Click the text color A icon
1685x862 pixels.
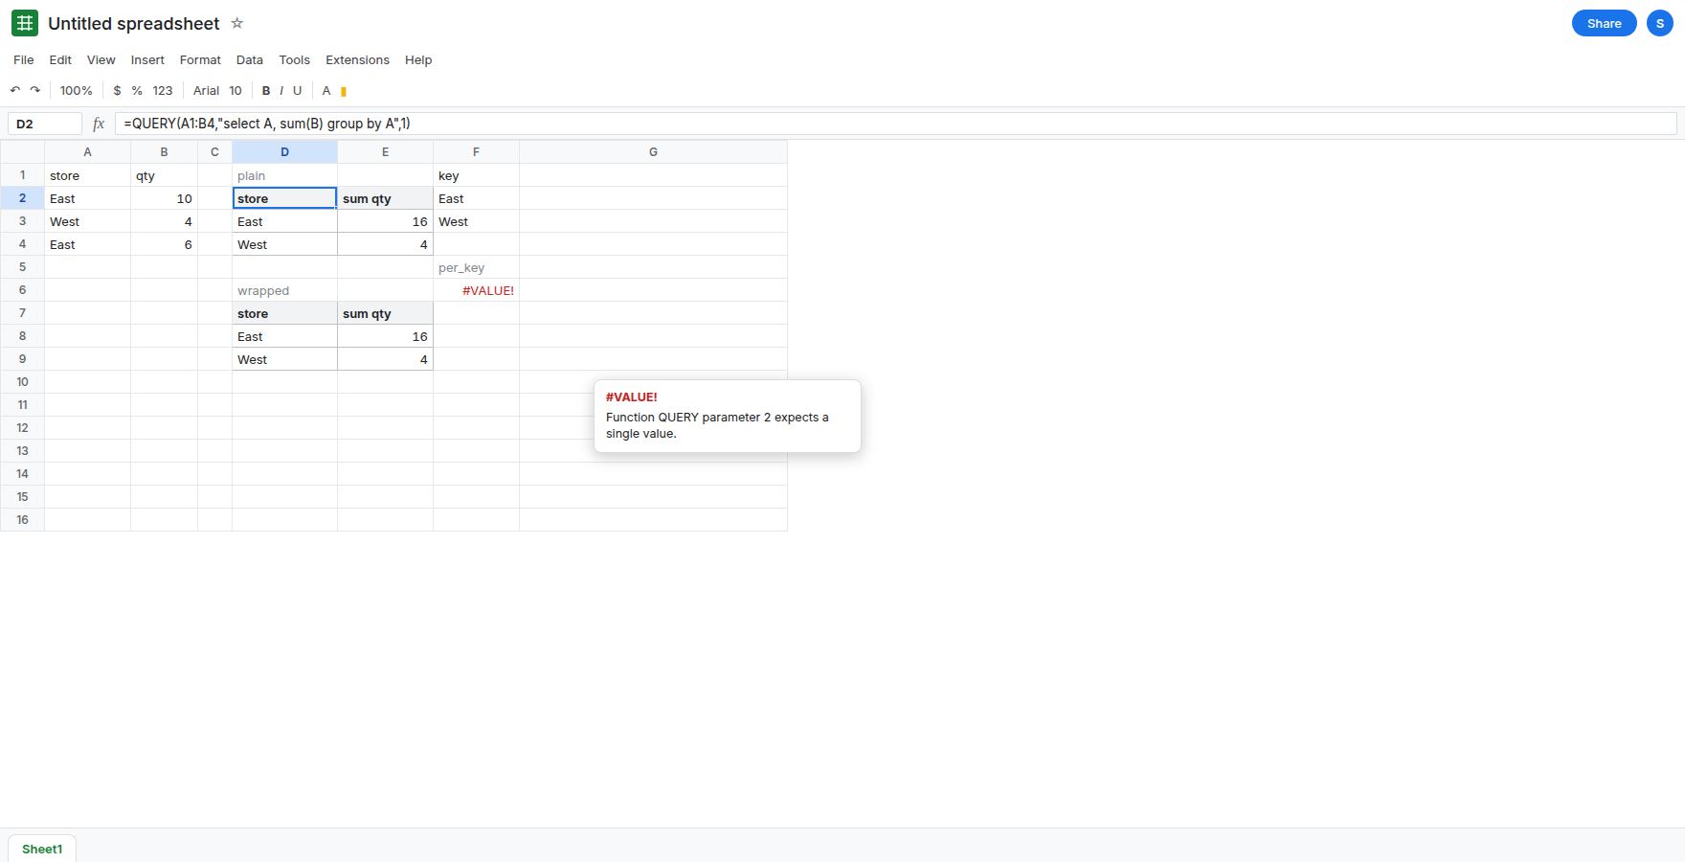coord(326,90)
